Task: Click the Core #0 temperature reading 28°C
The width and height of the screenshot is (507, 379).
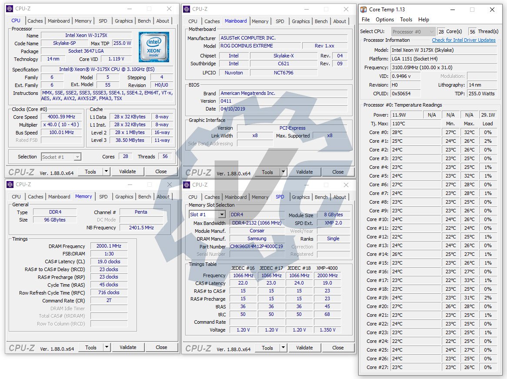Action: (416, 132)
